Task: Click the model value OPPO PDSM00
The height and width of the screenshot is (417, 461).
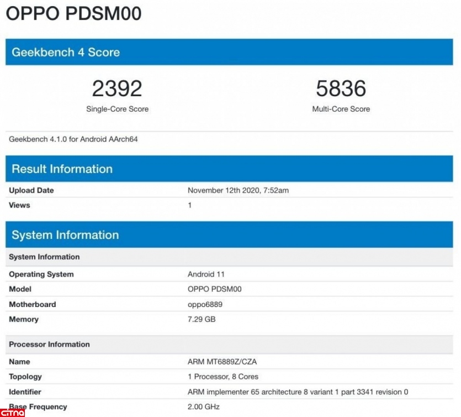Action: 214,289
